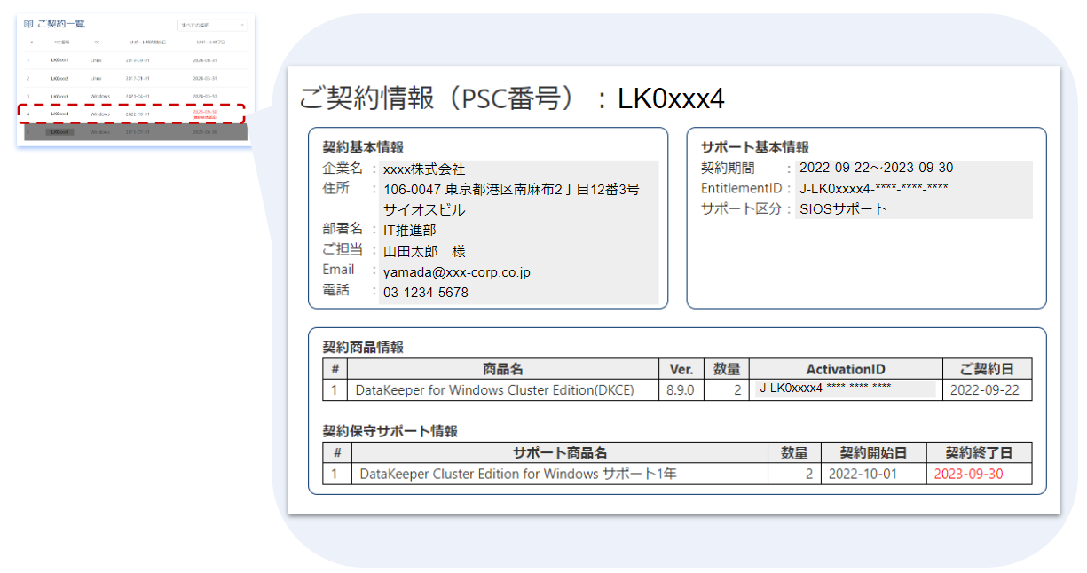The image size is (1087, 573).
Task: Select the company name xxxx株式会社
Action: tap(424, 169)
